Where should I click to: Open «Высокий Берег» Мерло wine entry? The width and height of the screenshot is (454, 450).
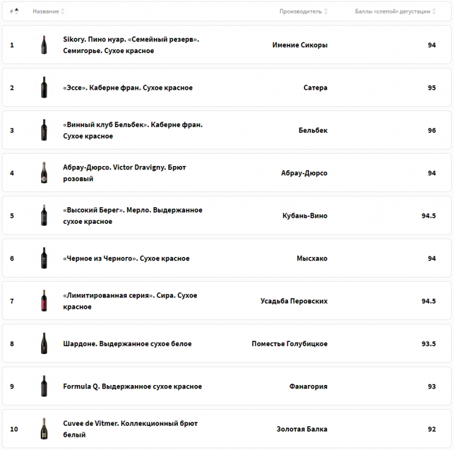(132, 216)
